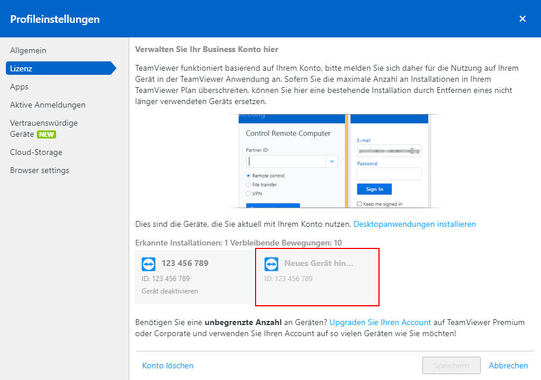Tick the Keep me signed in checkbox
This screenshot has width=541, height=380.
click(x=359, y=204)
